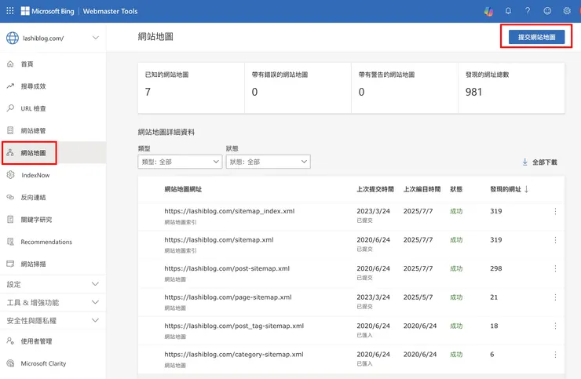Click the Copilot icon in header
The height and width of the screenshot is (379, 581).
pyautogui.click(x=488, y=11)
